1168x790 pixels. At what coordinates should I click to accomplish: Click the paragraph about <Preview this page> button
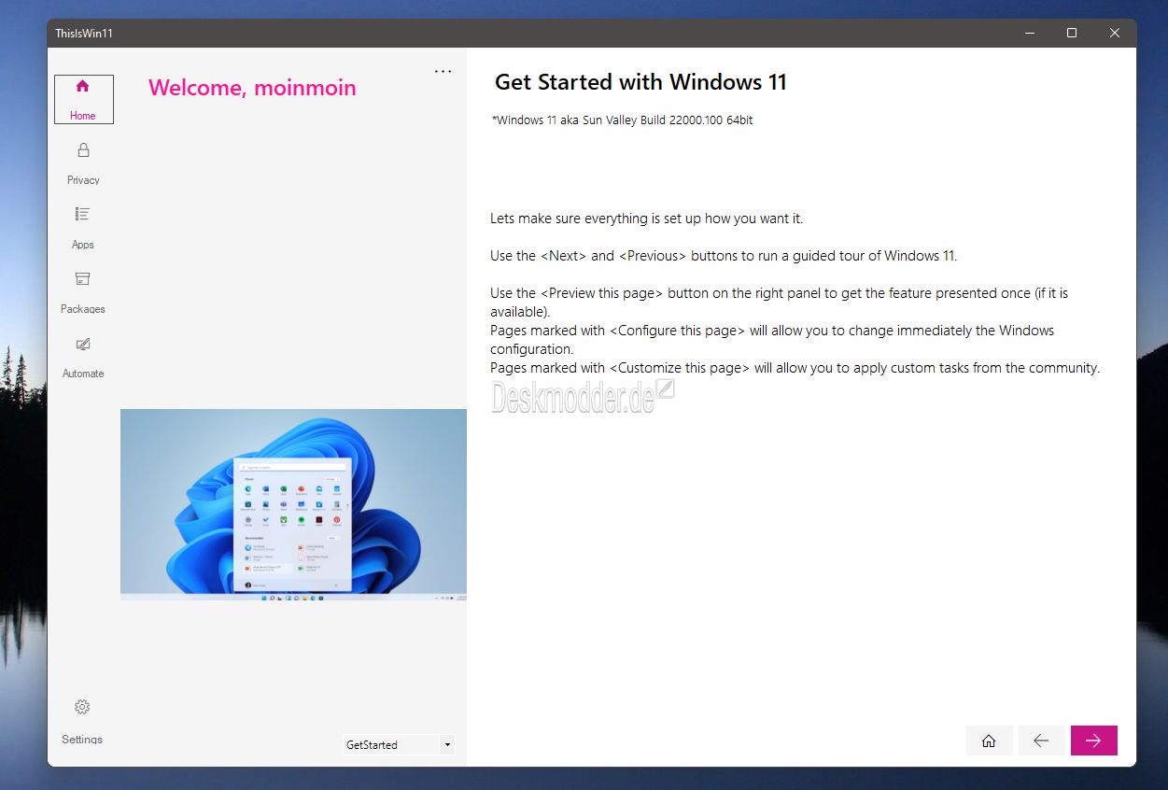point(779,303)
